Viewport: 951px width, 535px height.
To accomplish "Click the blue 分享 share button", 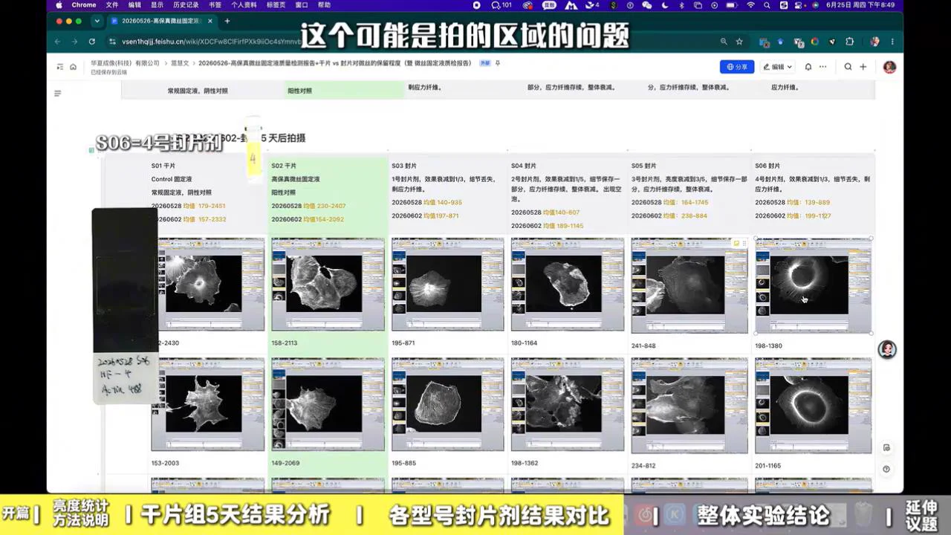I will click(736, 67).
